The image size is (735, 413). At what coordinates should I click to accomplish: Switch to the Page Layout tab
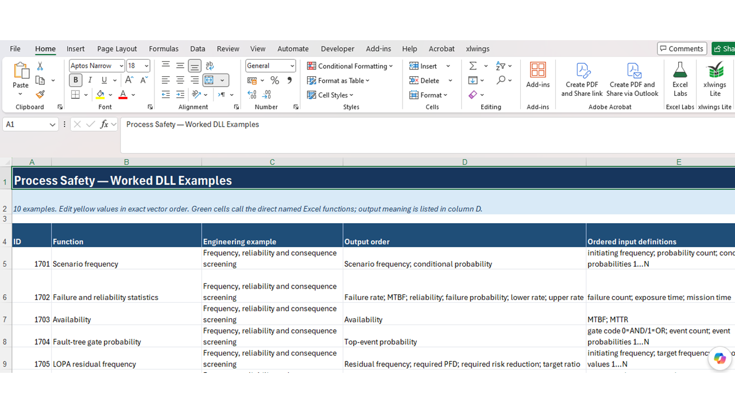(117, 49)
